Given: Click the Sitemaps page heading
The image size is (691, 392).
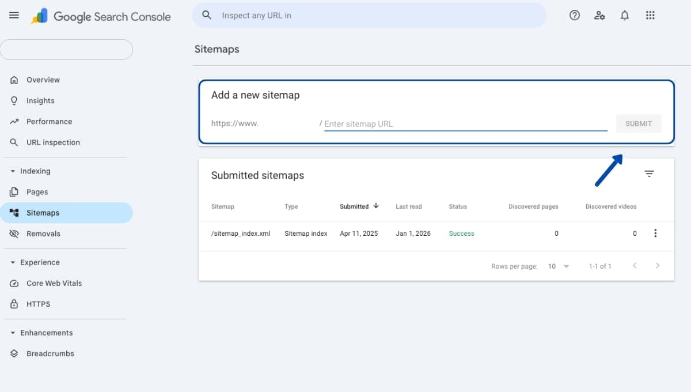Looking at the screenshot, I should pos(217,49).
